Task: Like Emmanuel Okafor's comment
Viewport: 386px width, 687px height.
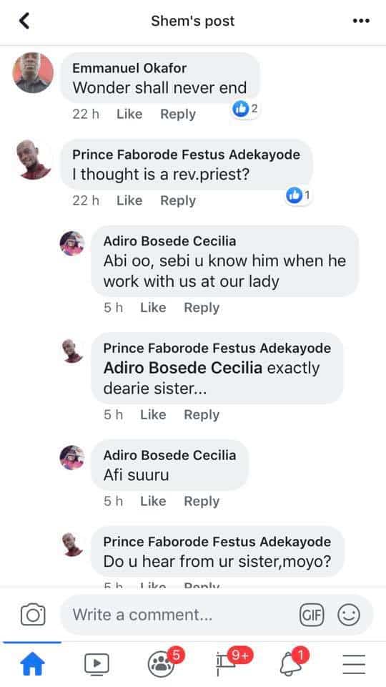Action: [129, 114]
